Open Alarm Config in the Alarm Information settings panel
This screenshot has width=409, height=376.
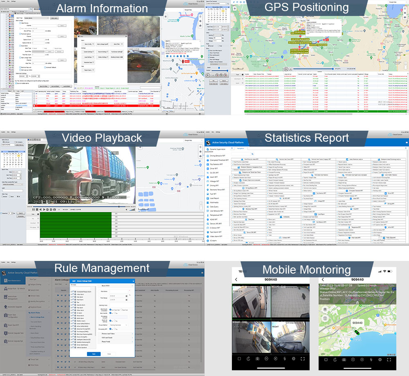(x=89, y=44)
